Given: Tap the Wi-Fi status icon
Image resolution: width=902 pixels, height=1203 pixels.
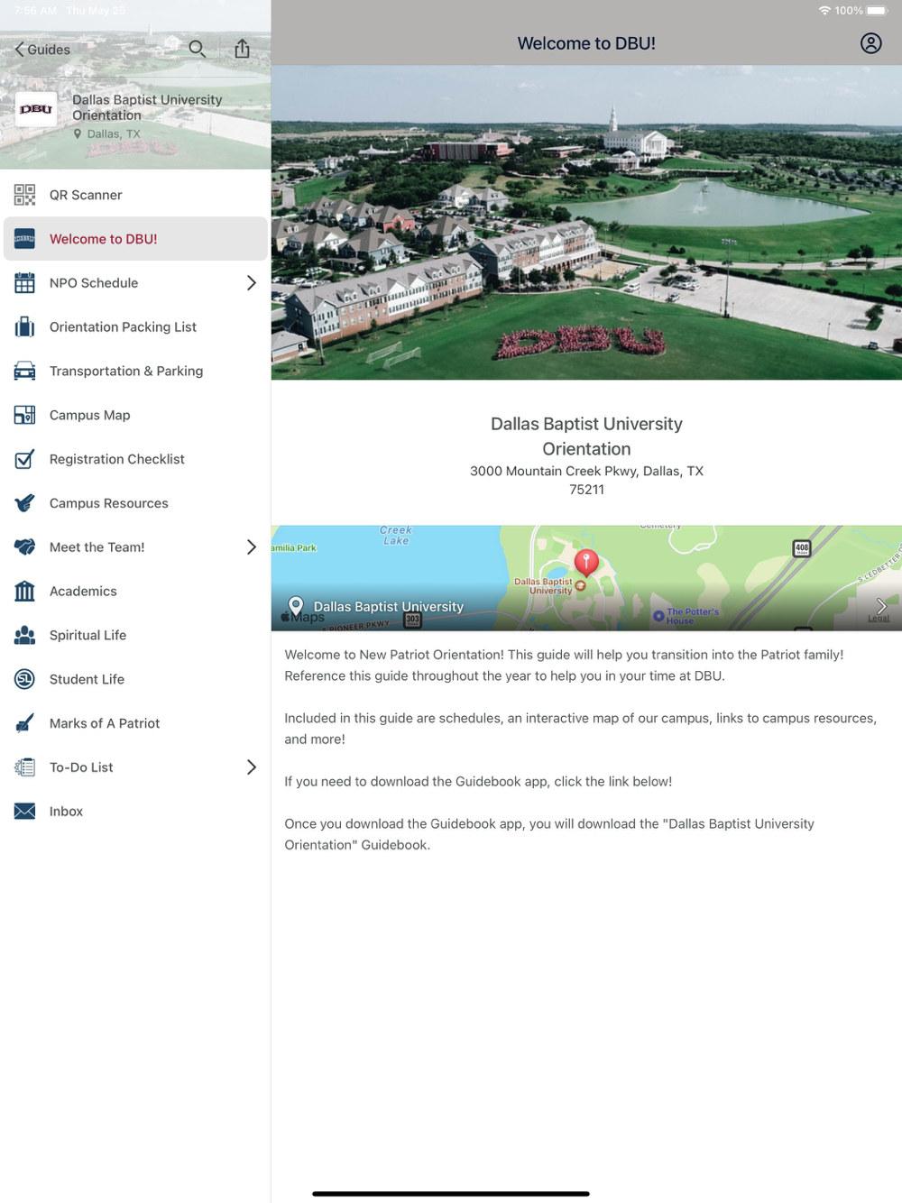Looking at the screenshot, I should coord(824,11).
